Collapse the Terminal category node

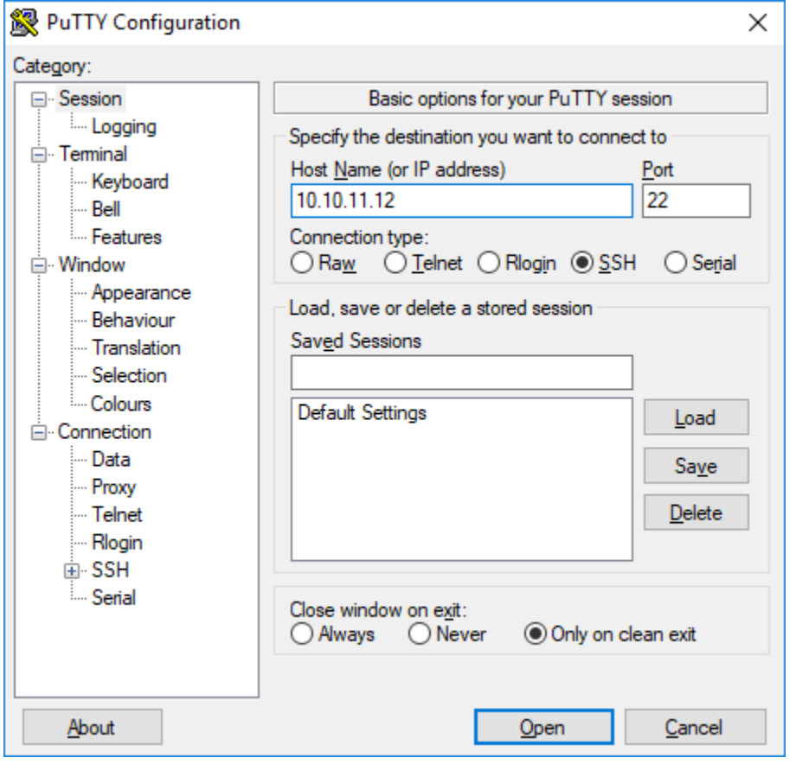pyautogui.click(x=38, y=155)
